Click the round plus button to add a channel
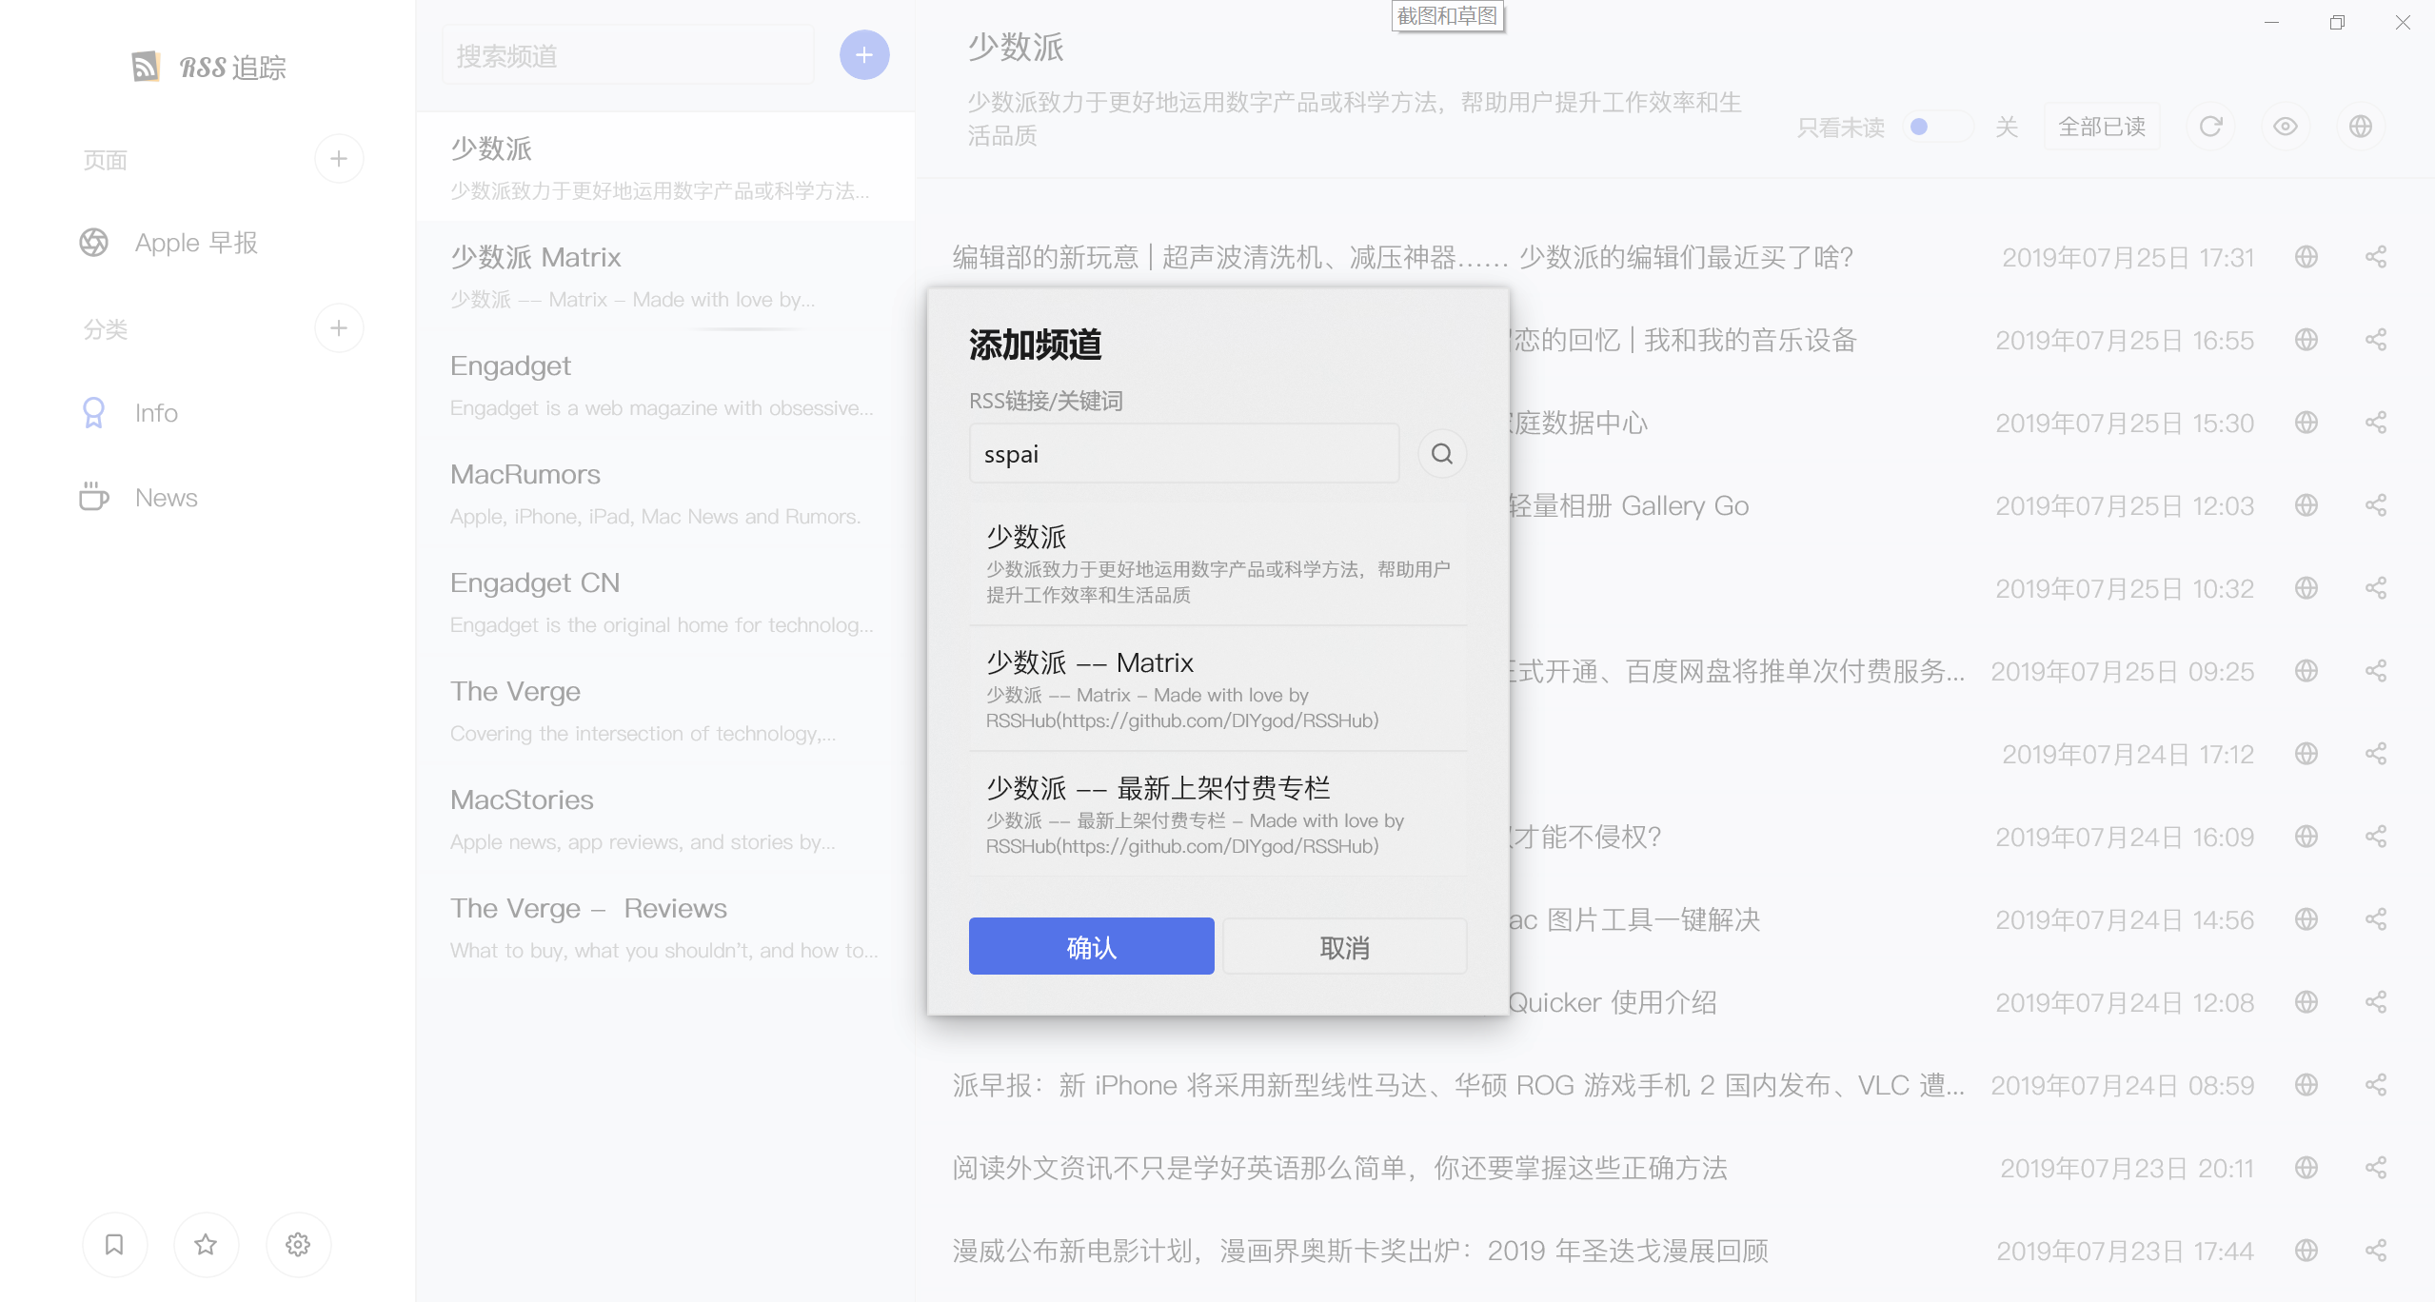 pos(862,54)
